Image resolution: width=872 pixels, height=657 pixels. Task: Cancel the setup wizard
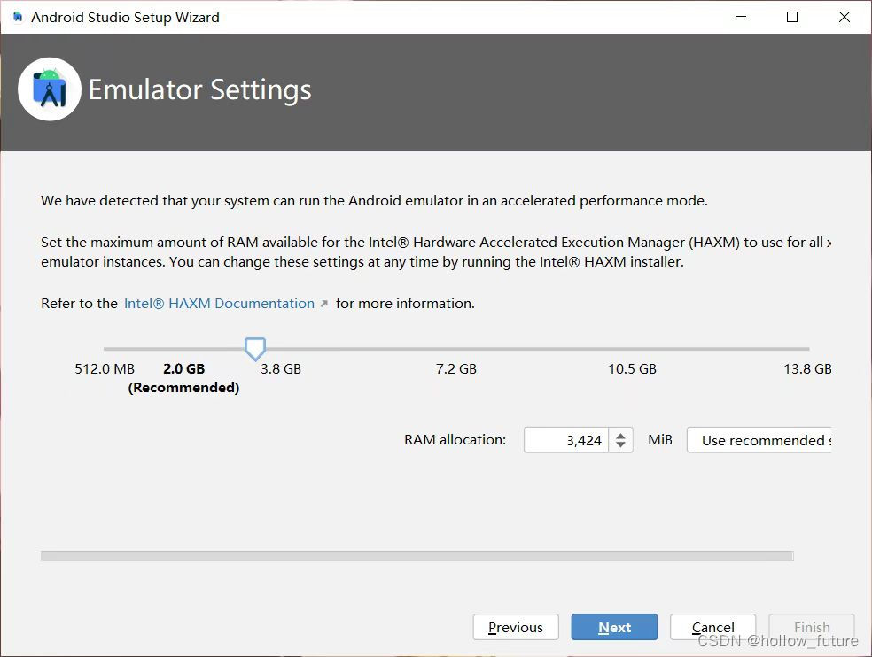click(x=713, y=627)
